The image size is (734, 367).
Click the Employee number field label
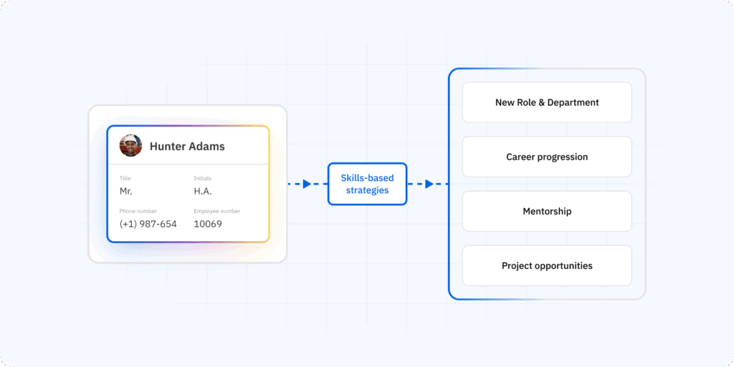pyautogui.click(x=216, y=212)
